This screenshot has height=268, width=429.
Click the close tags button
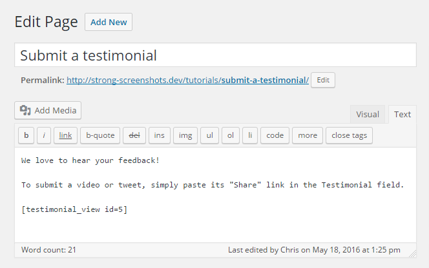click(x=349, y=135)
